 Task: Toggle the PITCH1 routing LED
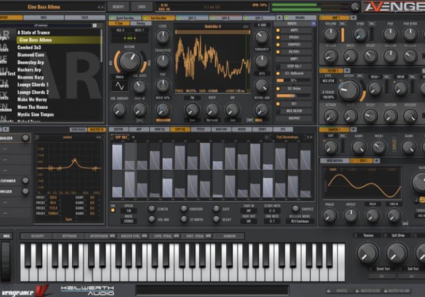point(277,38)
